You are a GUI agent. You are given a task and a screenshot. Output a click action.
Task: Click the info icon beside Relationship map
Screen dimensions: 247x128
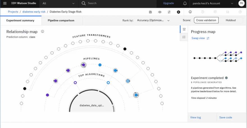point(43,31)
